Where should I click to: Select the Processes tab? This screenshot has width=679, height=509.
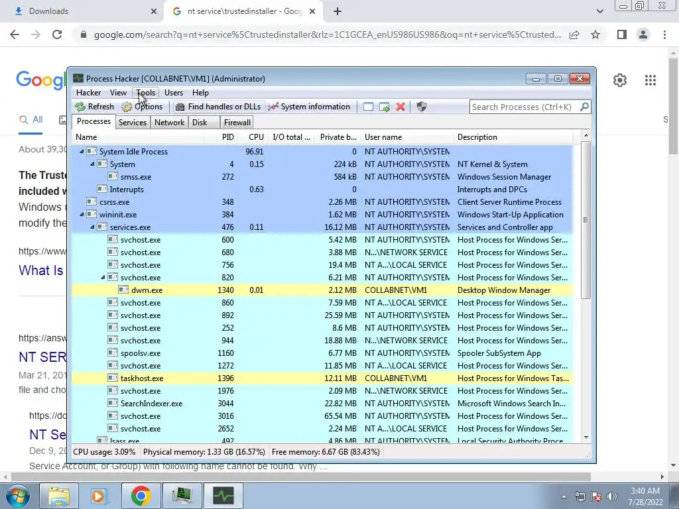click(93, 122)
